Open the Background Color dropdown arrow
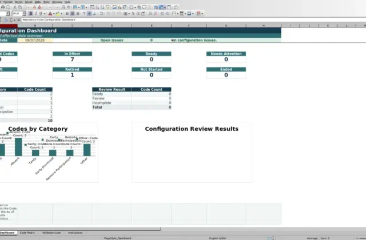366x240 pixels. 61,14
